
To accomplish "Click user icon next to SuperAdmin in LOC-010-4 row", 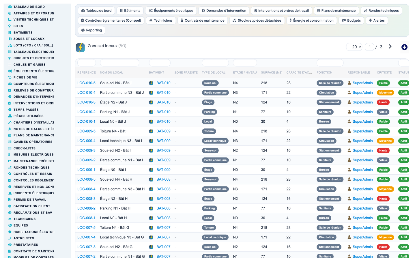I will tap(349, 93).
